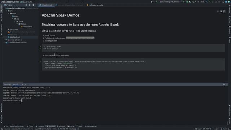Click the main Git branch status widget
This screenshot has width=231, height=130.
(x=224, y=129)
